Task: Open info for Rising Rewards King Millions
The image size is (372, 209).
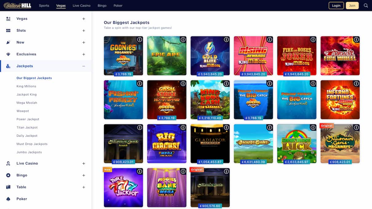Action: [x=270, y=40]
